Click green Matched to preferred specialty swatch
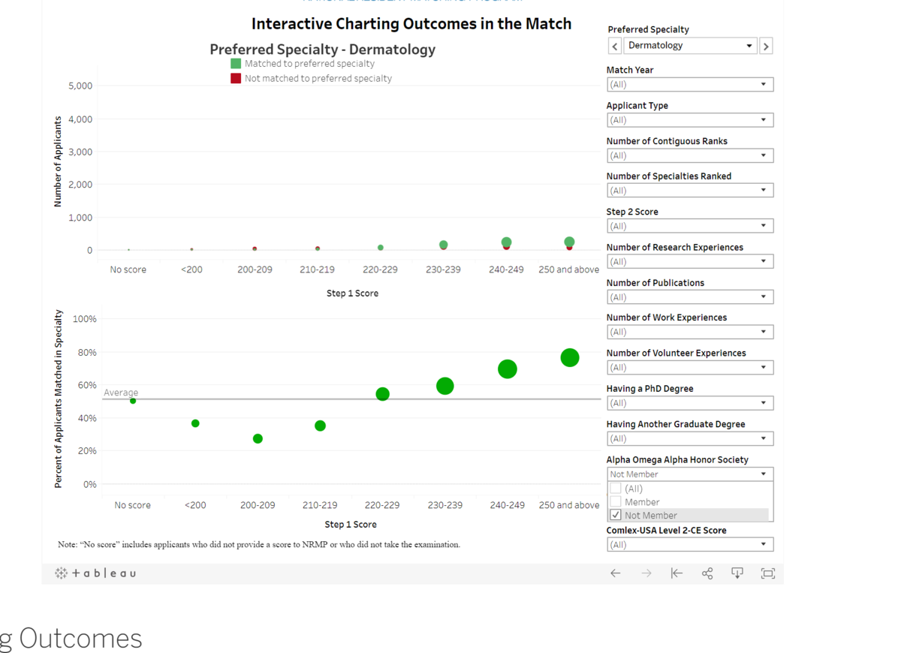This screenshot has height=653, width=901. click(236, 64)
